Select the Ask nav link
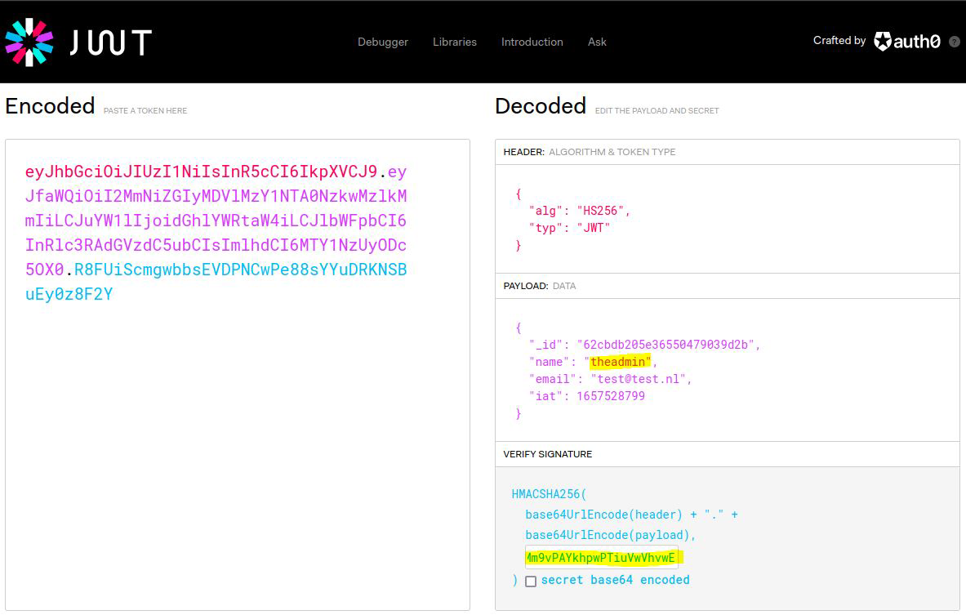The height and width of the screenshot is (615, 966). click(x=597, y=42)
